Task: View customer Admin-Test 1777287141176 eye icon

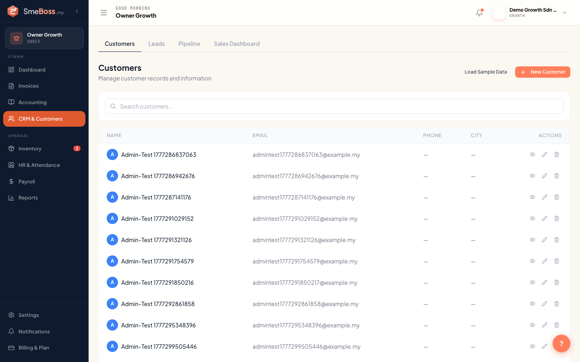Action: 532,197
